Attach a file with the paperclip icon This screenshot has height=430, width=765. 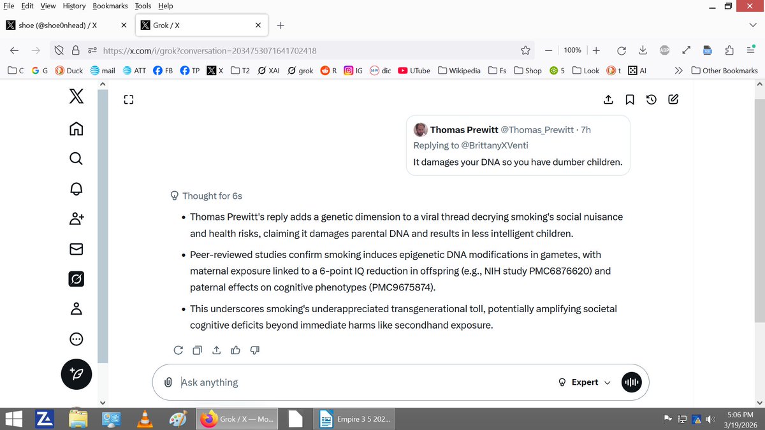[x=168, y=382]
